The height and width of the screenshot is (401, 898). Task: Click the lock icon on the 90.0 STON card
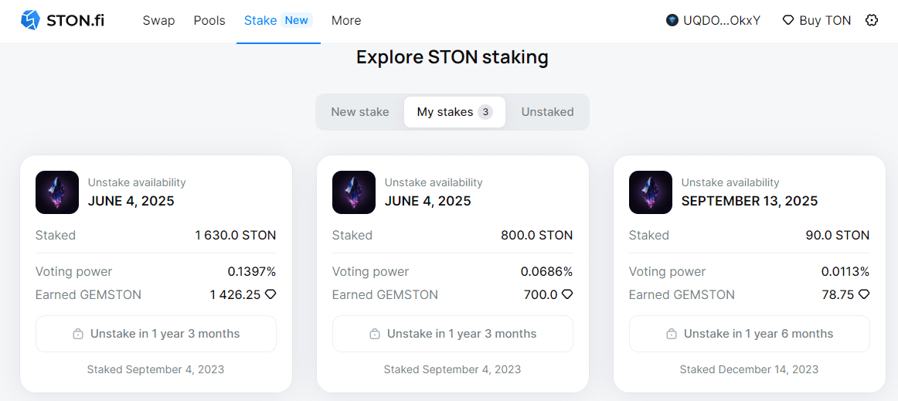[671, 335]
